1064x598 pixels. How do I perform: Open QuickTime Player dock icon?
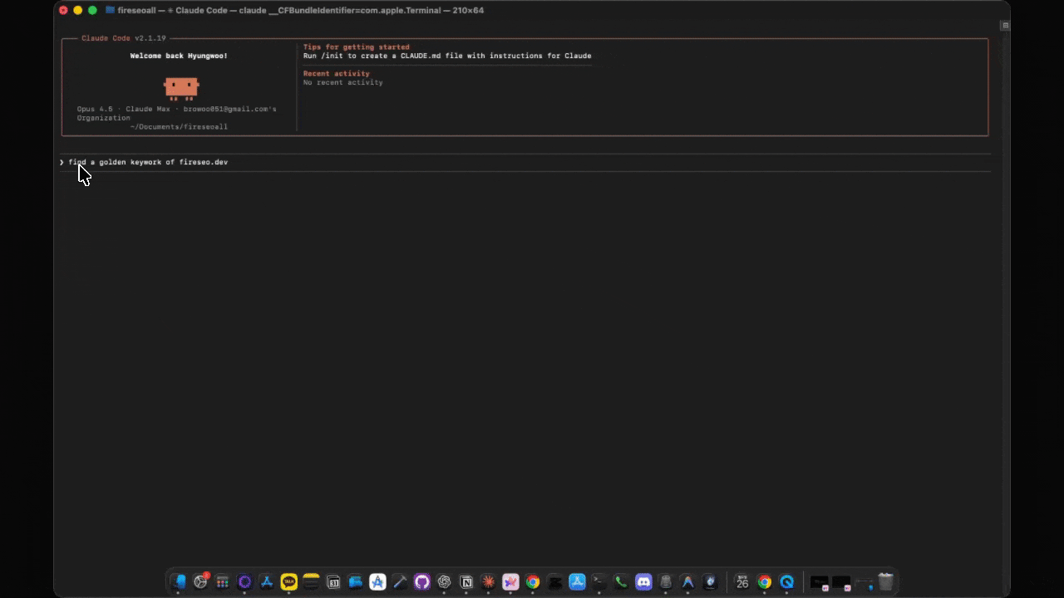point(786,581)
